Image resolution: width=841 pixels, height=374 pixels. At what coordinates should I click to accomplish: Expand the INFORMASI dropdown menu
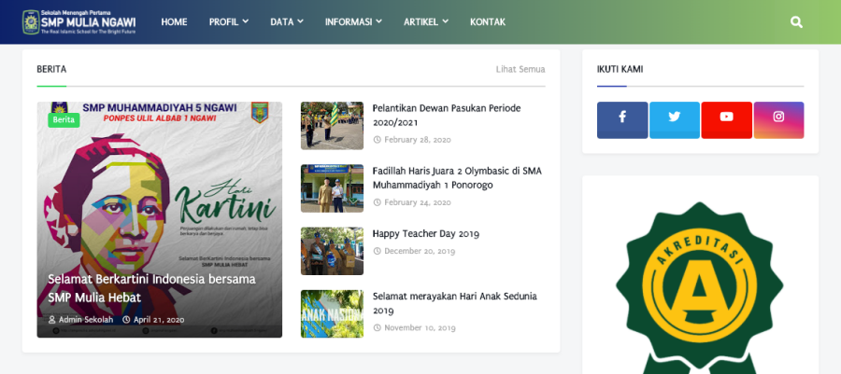tap(353, 22)
